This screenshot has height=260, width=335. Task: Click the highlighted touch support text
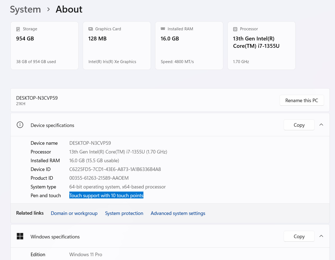tap(106, 196)
